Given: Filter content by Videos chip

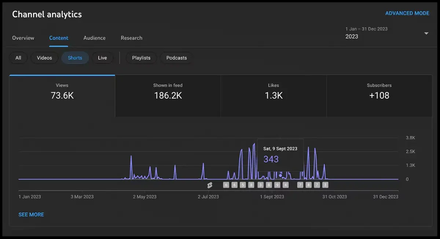Looking at the screenshot, I should (x=44, y=58).
